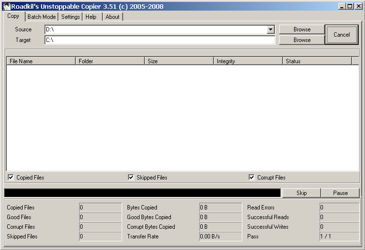Click the Successful Writes value field
365x250 pixels.
[339, 227]
